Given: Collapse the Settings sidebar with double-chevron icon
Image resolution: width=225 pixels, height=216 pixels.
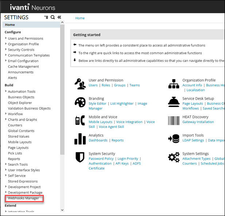Looking at the screenshot, I should (59, 17).
